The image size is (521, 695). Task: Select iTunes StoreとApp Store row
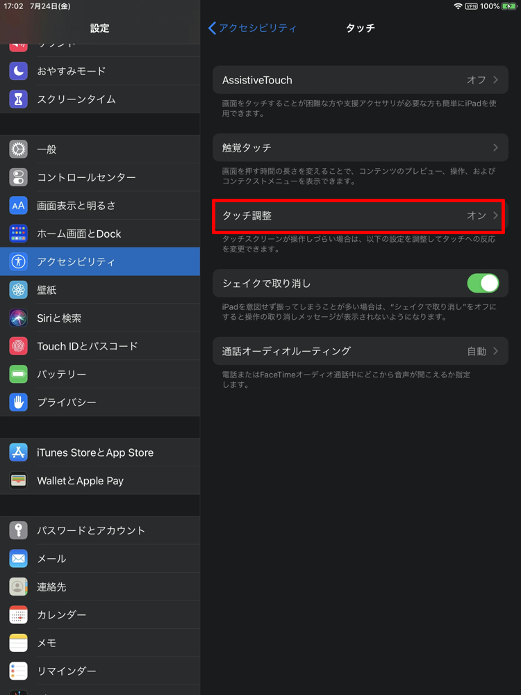pyautogui.click(x=99, y=452)
